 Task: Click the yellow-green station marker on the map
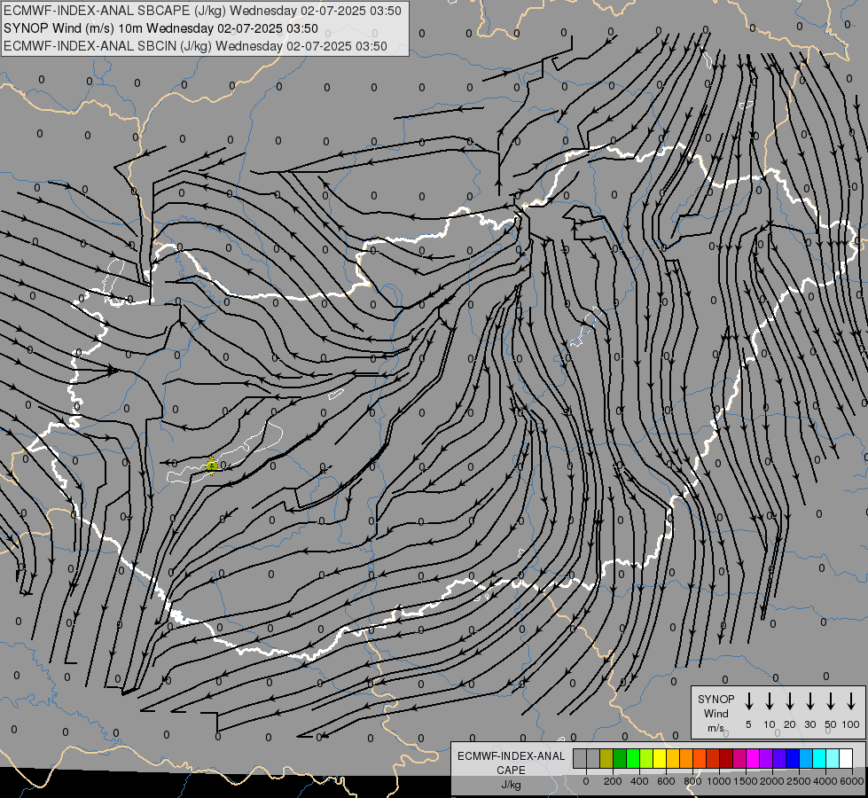pos(212,466)
